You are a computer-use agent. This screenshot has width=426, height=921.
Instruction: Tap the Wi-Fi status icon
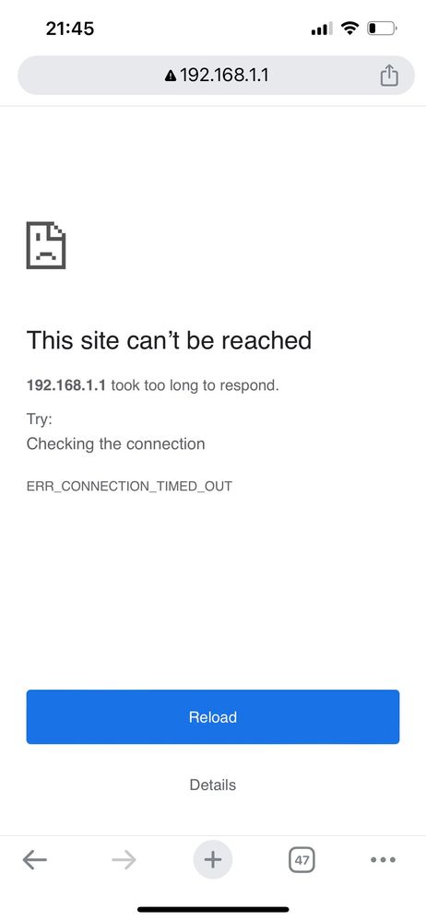click(350, 28)
